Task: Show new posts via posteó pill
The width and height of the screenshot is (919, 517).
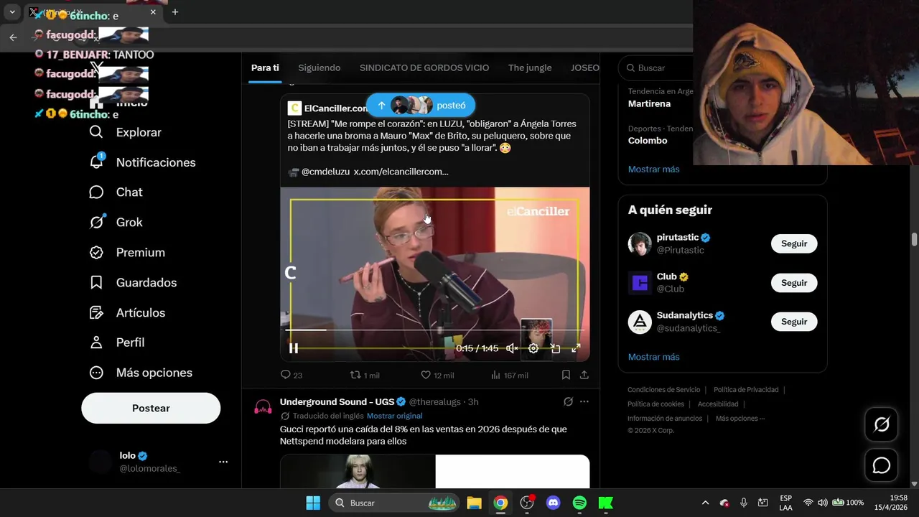Action: click(421, 106)
